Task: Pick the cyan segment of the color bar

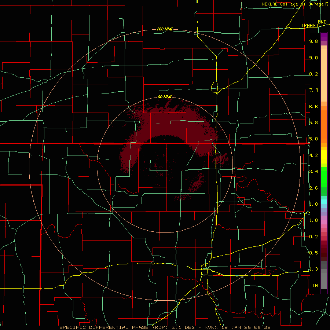Action: coord(324,202)
